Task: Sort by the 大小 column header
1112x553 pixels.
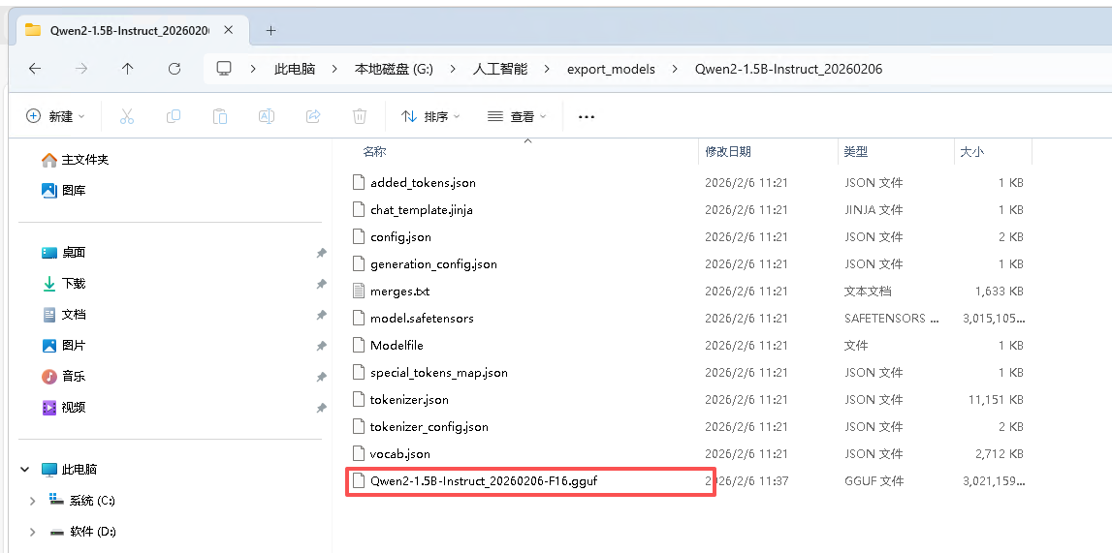Action: (x=971, y=151)
